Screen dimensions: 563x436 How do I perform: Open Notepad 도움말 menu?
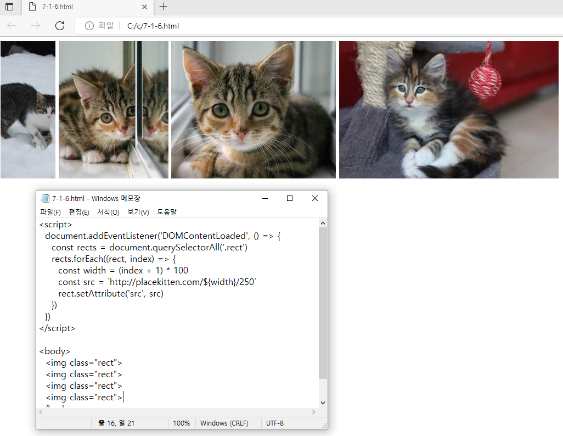coord(167,212)
